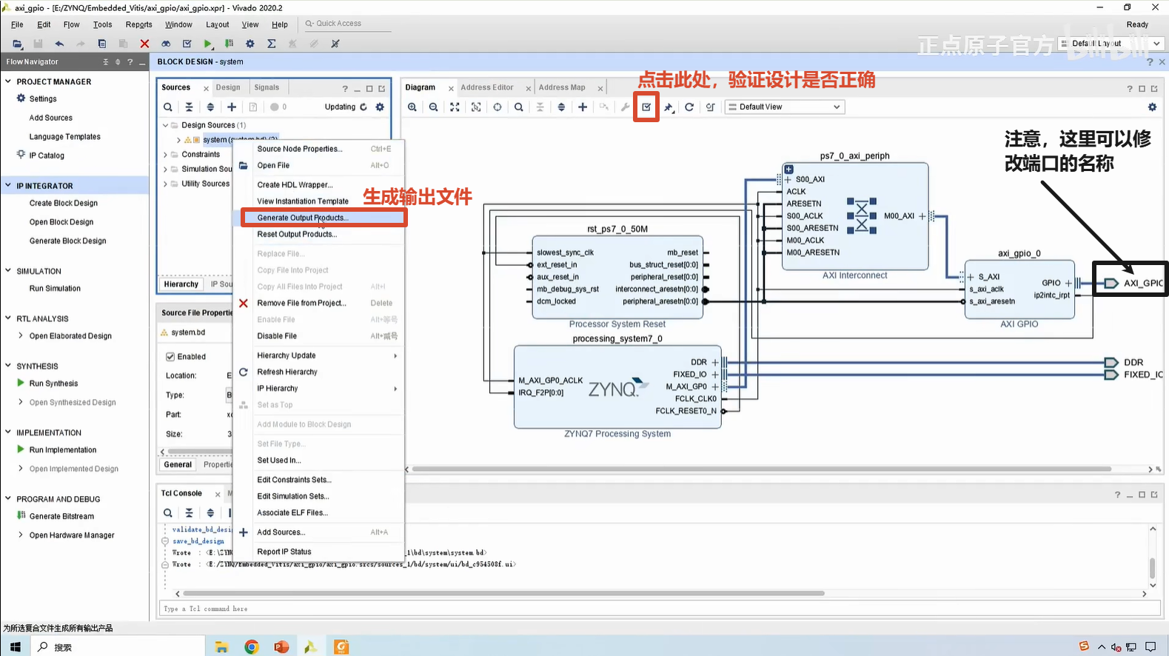
Task: Click the diagram horizontal scrollbar
Action: 762,469
